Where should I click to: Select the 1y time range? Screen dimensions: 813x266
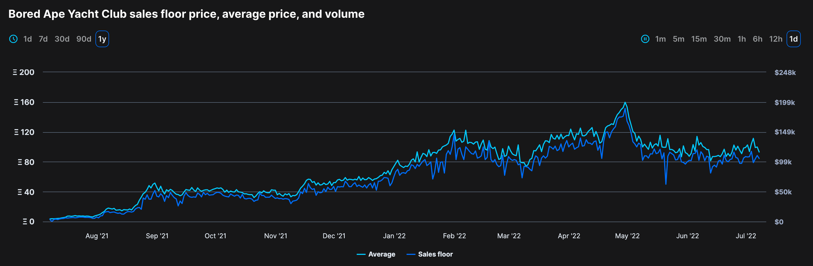pyautogui.click(x=102, y=39)
